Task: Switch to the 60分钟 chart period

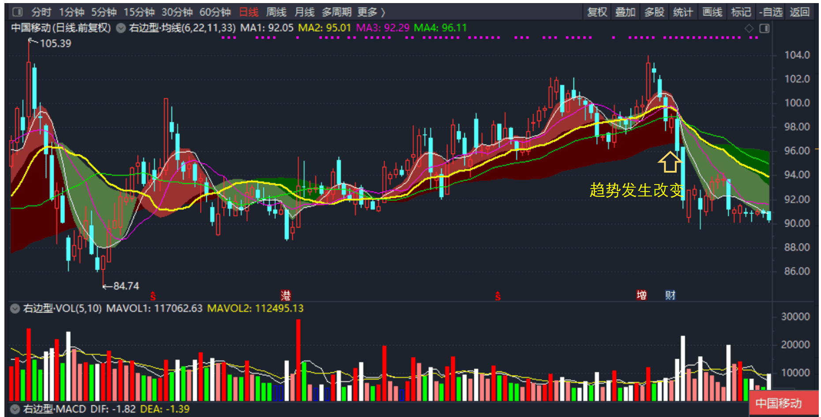Action: (215, 12)
